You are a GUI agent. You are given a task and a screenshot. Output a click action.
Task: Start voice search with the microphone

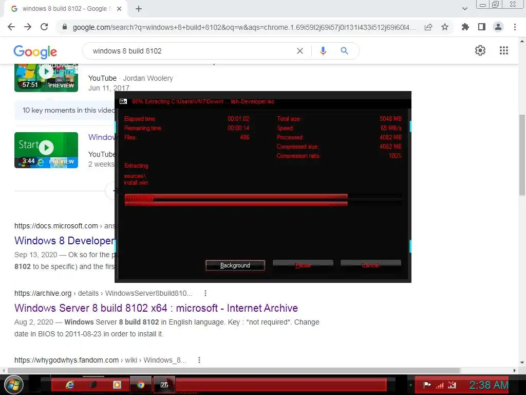coord(323,51)
